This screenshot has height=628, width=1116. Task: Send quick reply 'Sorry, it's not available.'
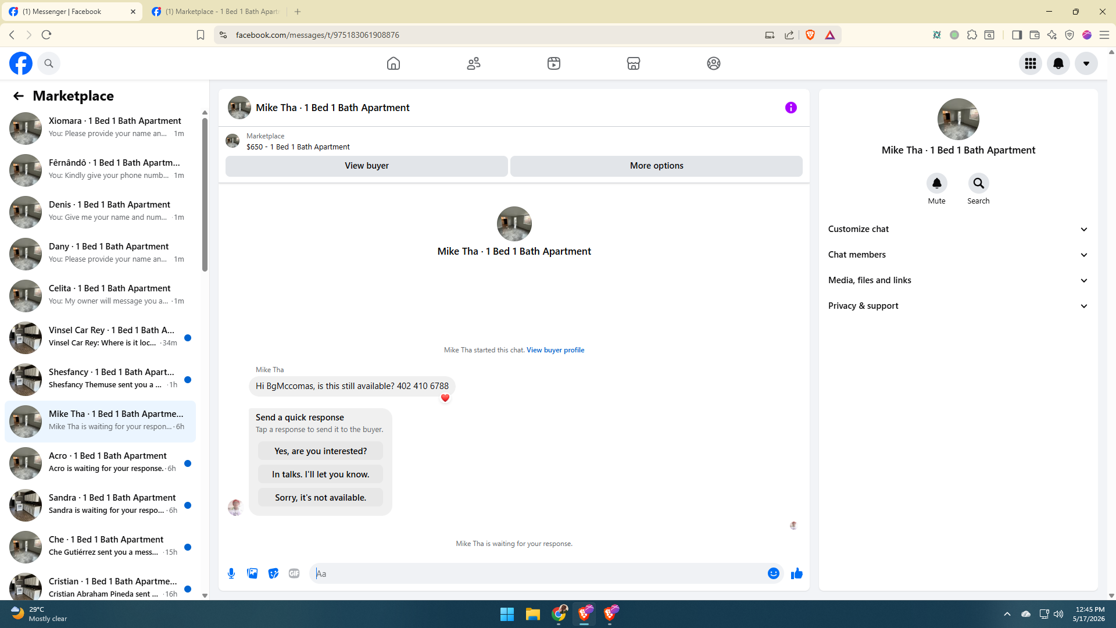coord(321,498)
